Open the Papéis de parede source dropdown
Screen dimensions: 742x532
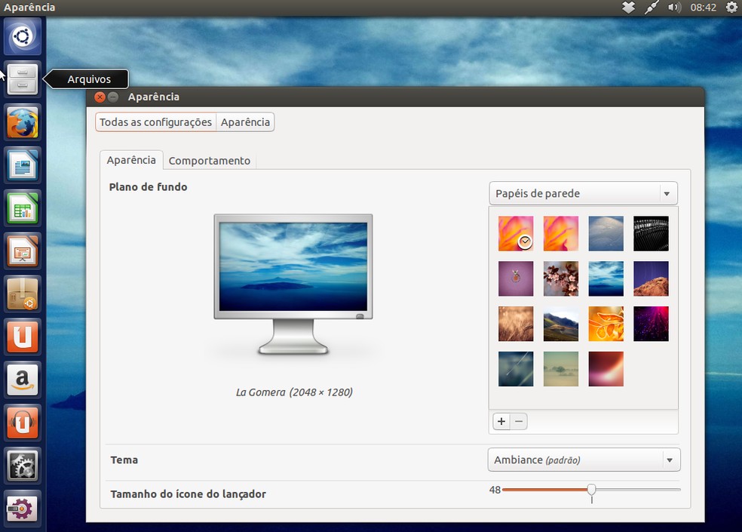pos(583,193)
